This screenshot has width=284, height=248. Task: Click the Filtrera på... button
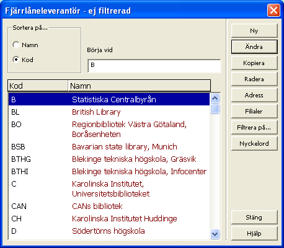pyautogui.click(x=254, y=128)
